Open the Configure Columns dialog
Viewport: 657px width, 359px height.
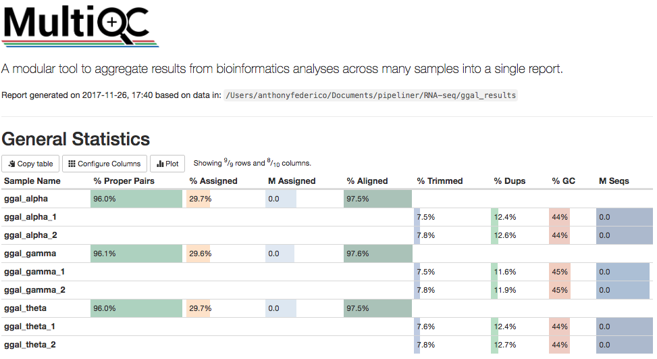coord(105,164)
